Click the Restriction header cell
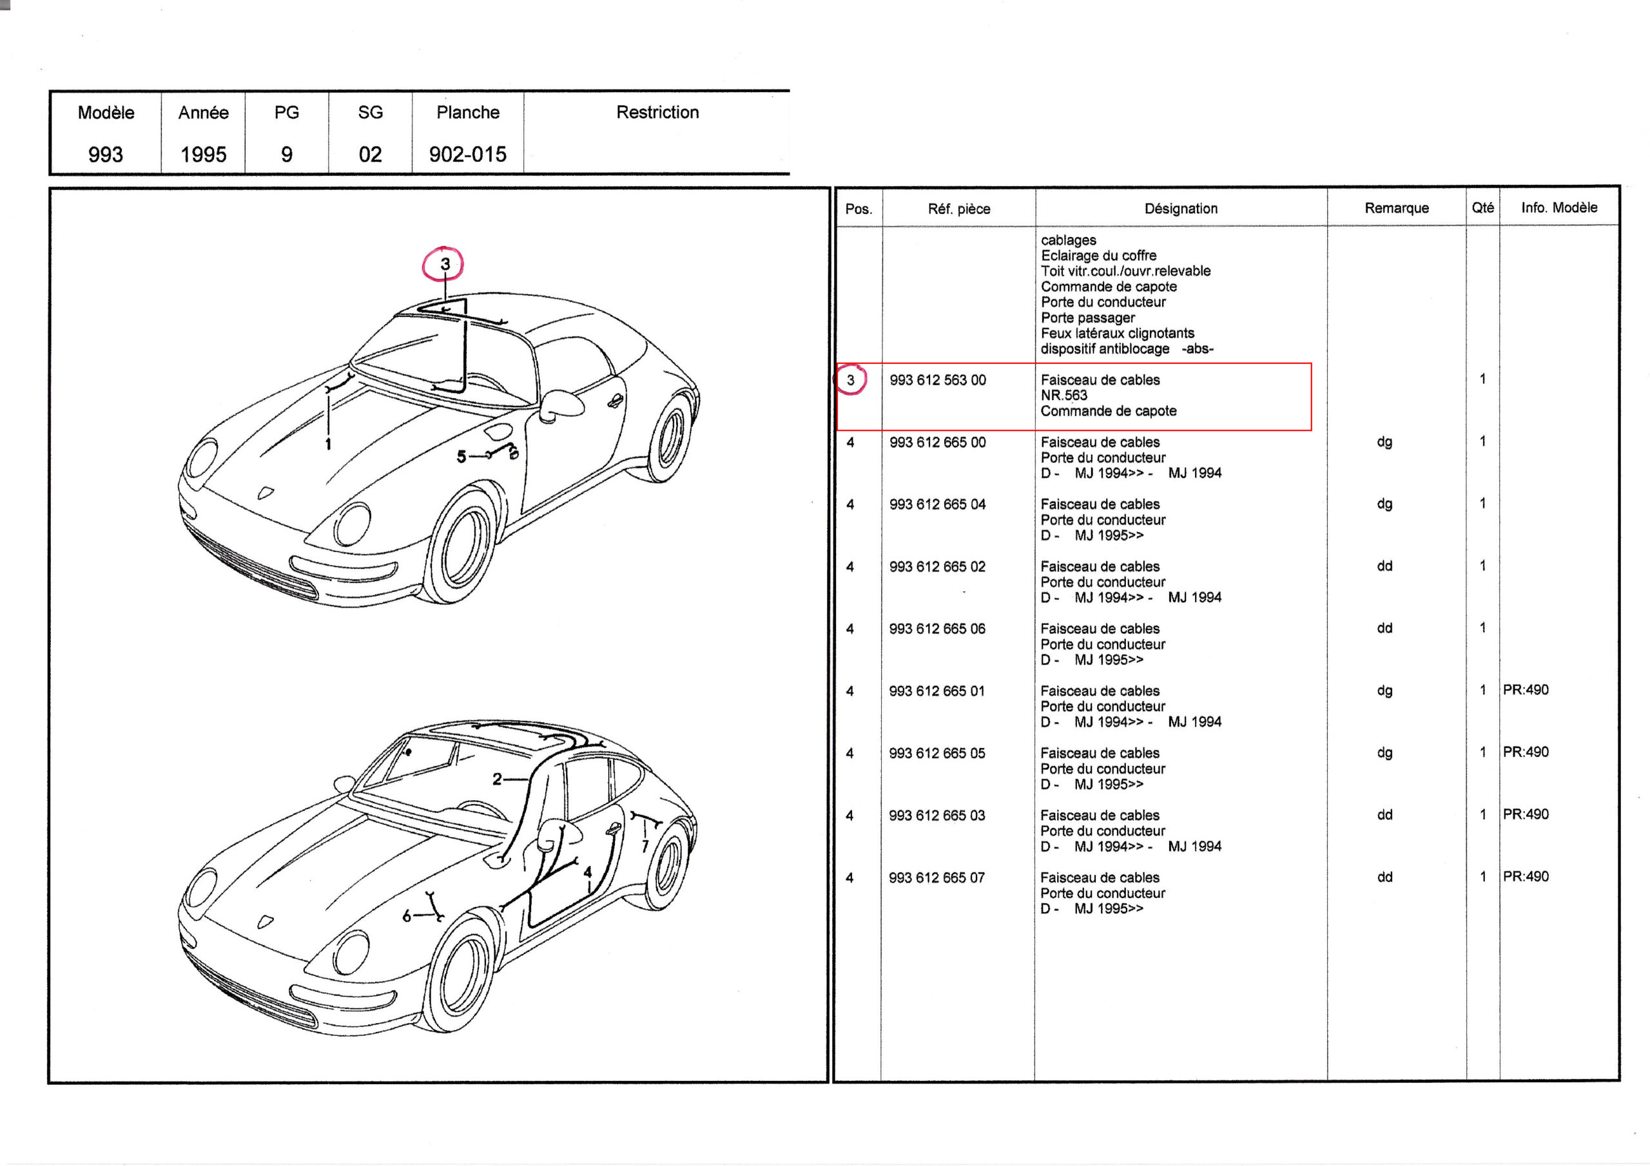The height and width of the screenshot is (1166, 1650). (657, 112)
